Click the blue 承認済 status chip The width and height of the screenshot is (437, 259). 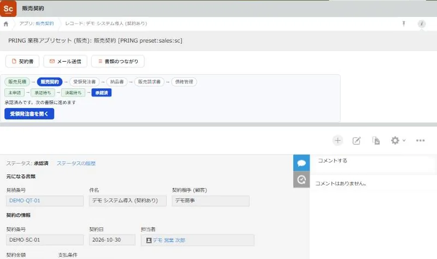coord(102,93)
